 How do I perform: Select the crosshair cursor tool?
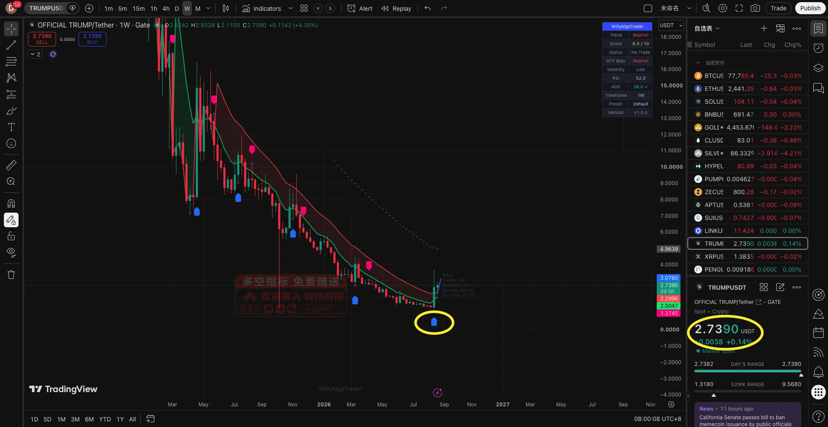11,29
